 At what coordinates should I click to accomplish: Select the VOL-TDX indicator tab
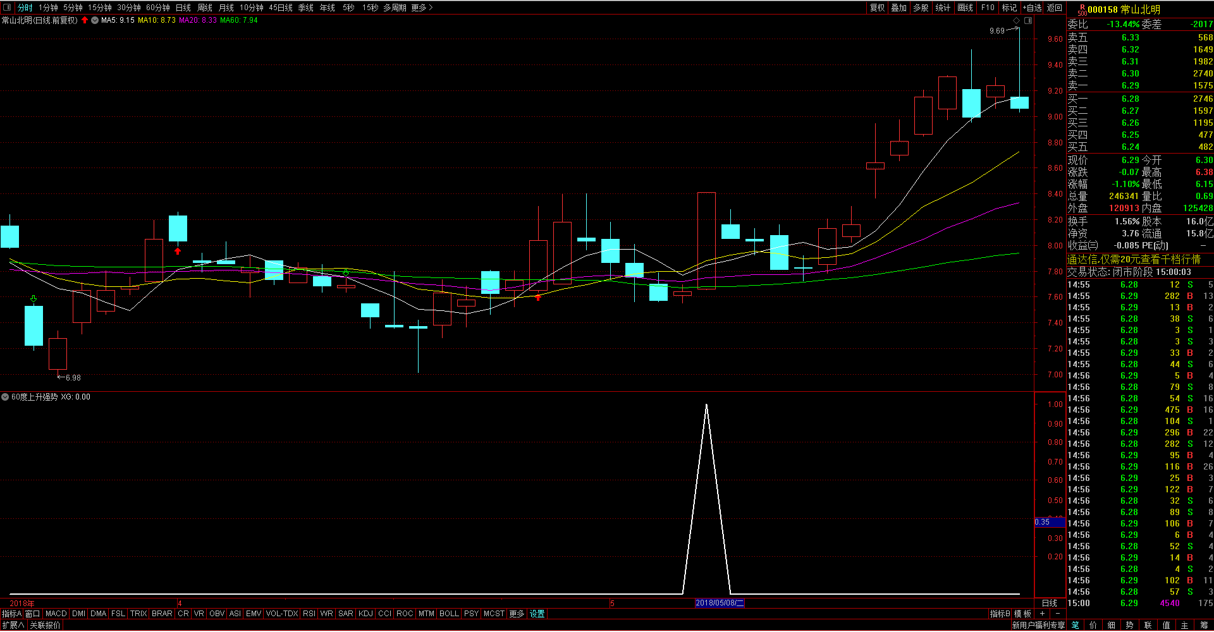[x=282, y=614]
